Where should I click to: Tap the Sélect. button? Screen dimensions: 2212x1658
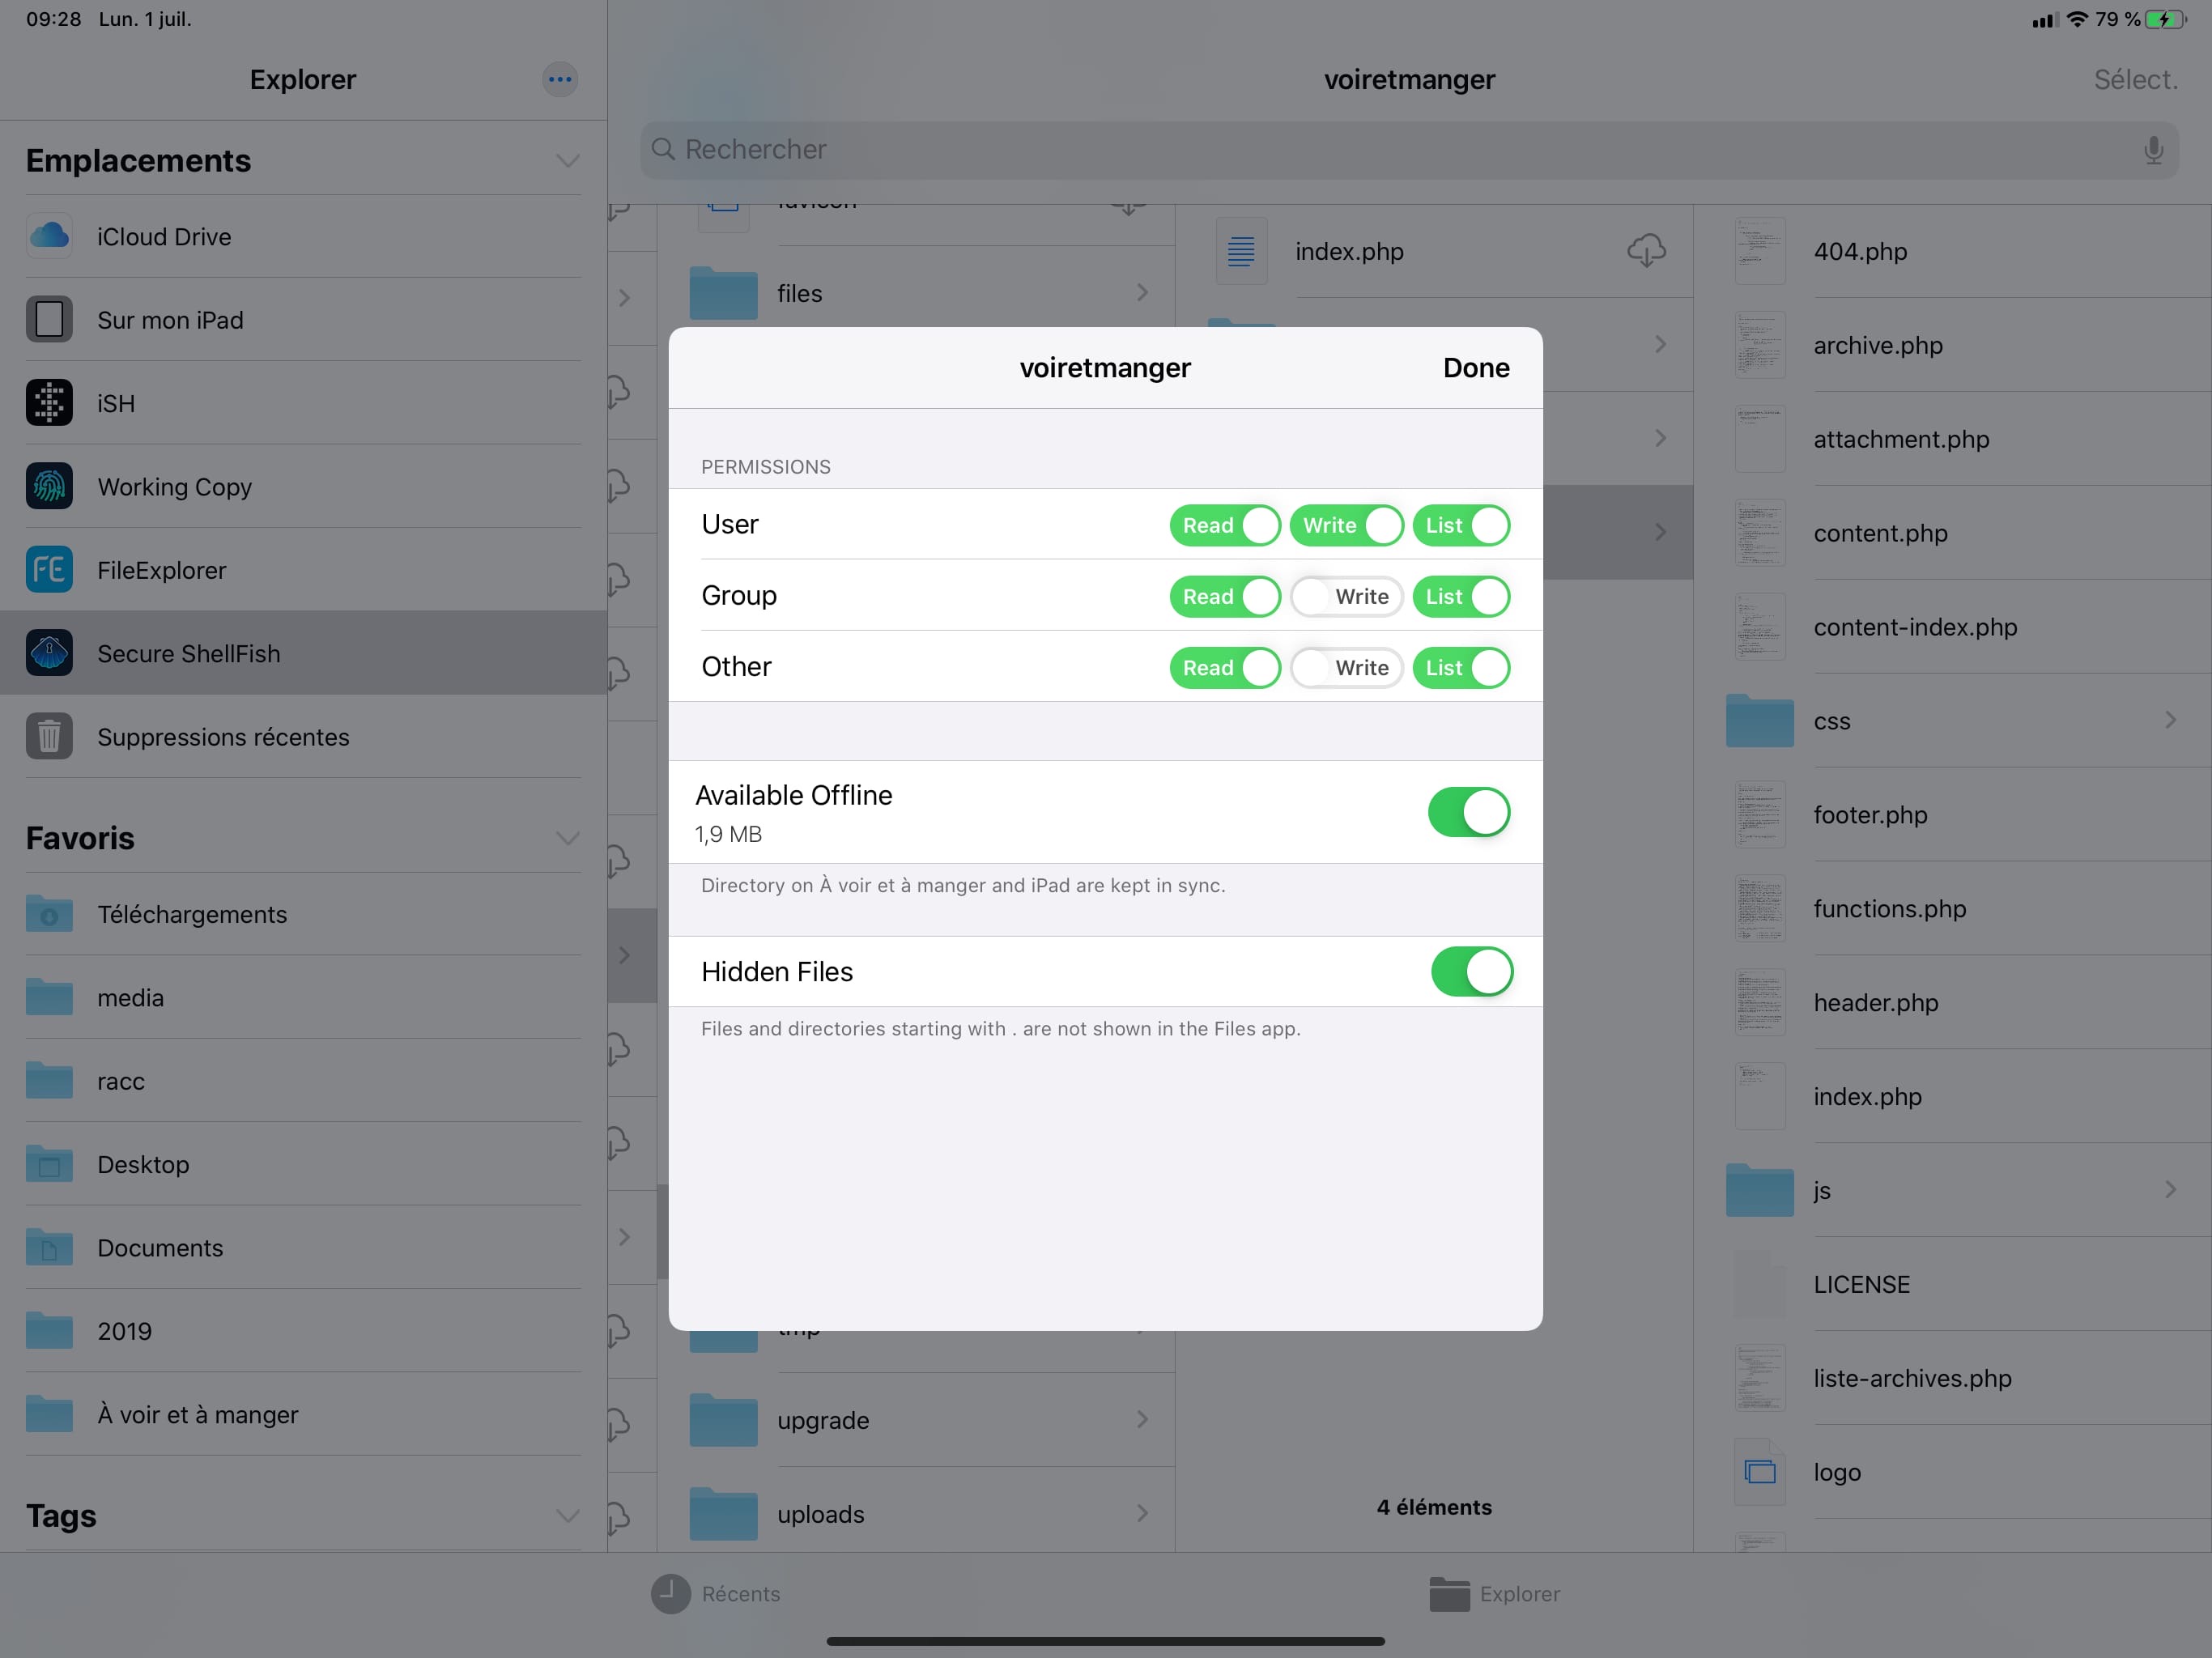point(2136,79)
